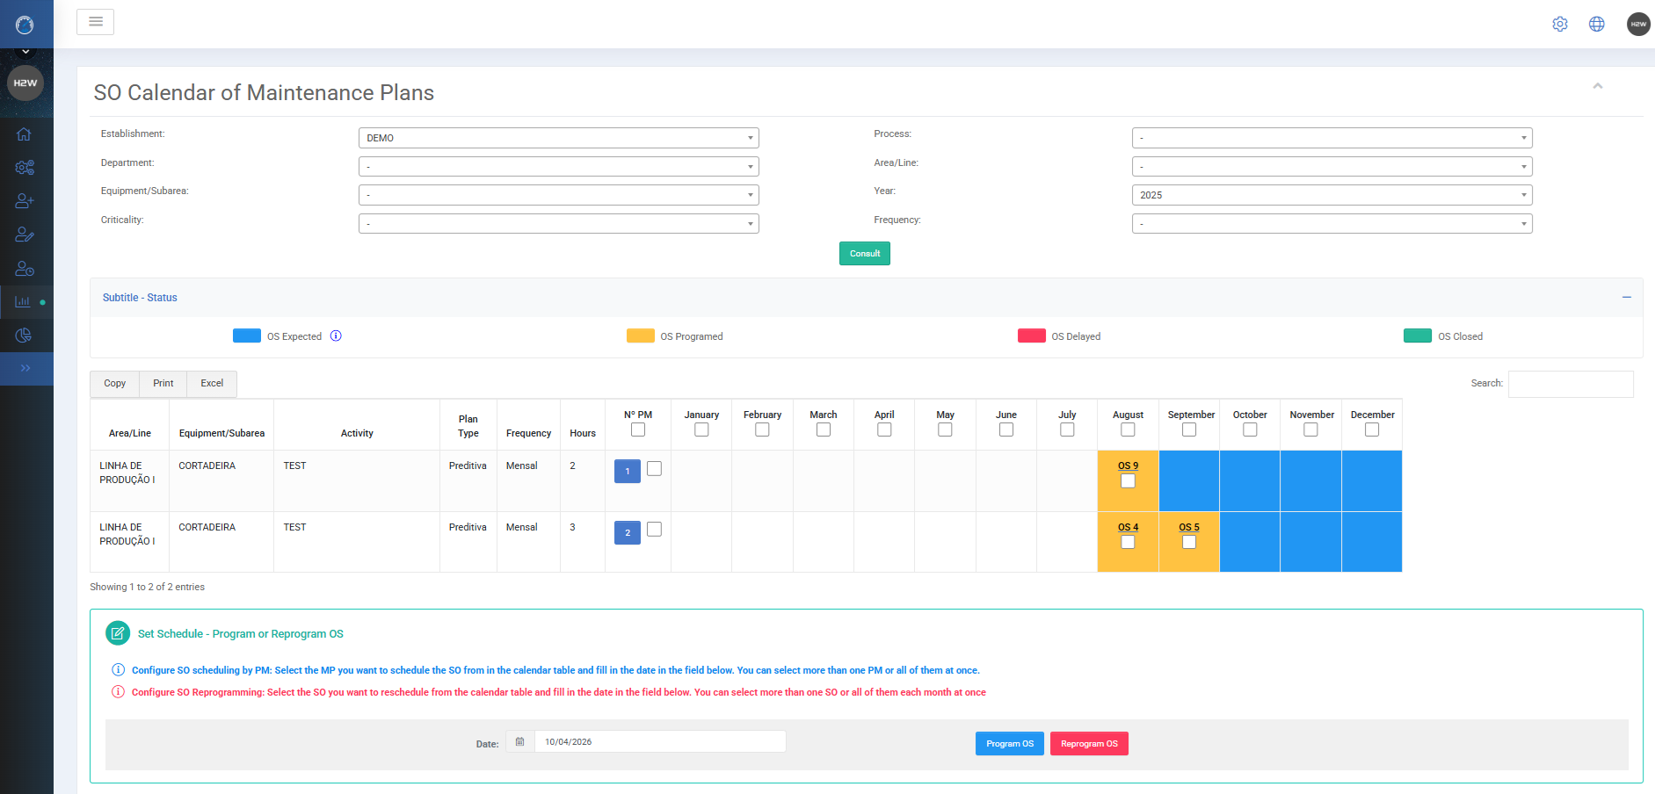Open the bar chart reports icon
Image resolution: width=1655 pixels, height=794 pixels.
tap(24, 301)
